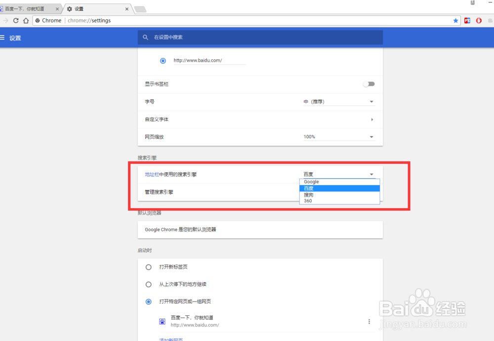Click the 地址栏 link
Viewport: 494px width, 341px height.
(x=152, y=174)
